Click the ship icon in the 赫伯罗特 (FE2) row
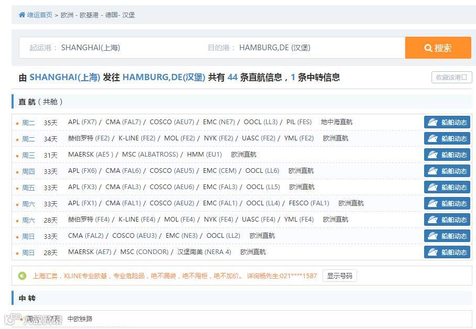The height and width of the screenshot is (329, 476). 433,138
